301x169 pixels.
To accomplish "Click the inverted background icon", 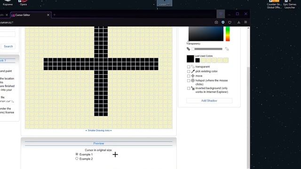I will pos(193,88).
